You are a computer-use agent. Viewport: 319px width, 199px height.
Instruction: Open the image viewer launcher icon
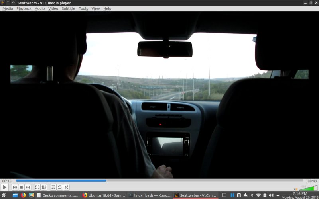point(32,195)
